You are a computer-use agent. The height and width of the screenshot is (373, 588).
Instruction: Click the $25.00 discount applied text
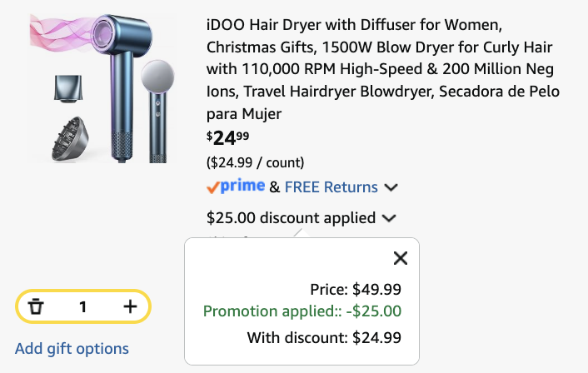click(291, 218)
